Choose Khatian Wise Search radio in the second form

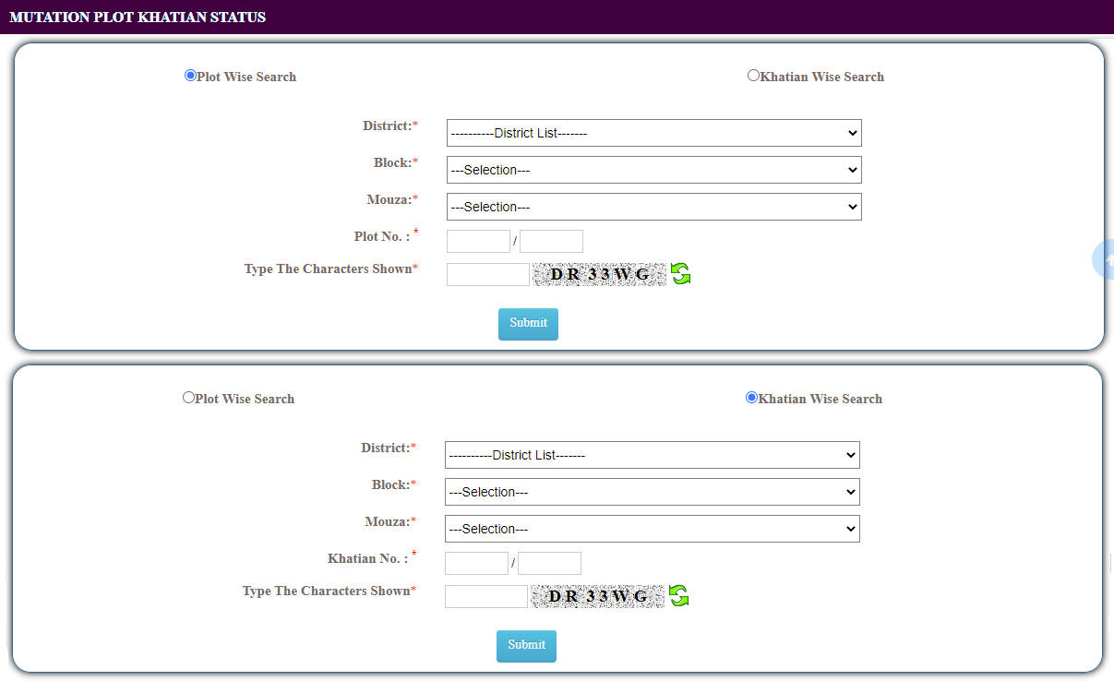click(751, 399)
